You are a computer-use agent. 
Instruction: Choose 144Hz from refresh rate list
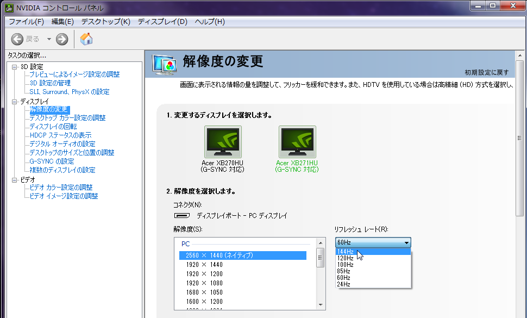[x=373, y=252]
